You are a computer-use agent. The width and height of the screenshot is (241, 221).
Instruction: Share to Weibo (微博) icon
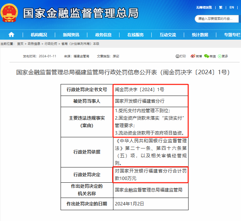[x=196, y=56]
